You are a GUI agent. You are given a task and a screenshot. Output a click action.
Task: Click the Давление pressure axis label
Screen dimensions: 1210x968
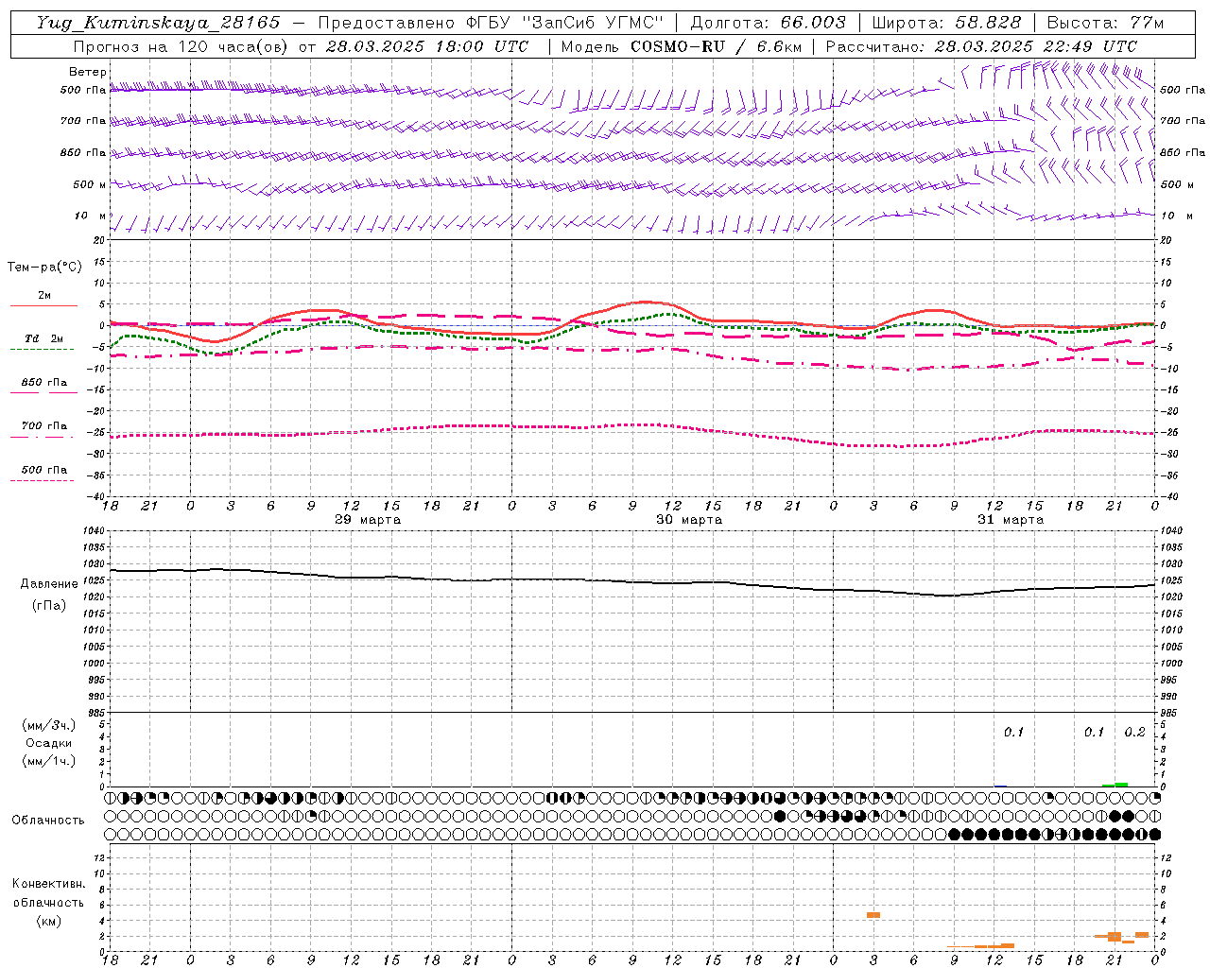click(49, 584)
